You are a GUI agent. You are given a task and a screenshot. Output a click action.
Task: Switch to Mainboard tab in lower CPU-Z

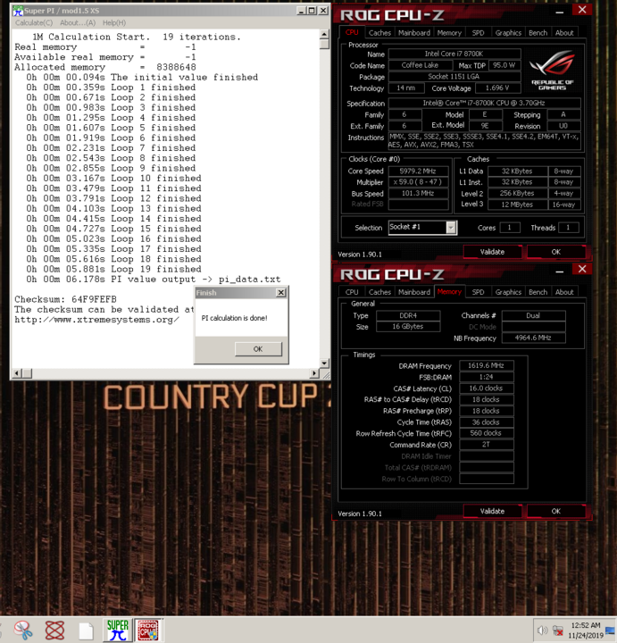tap(414, 292)
